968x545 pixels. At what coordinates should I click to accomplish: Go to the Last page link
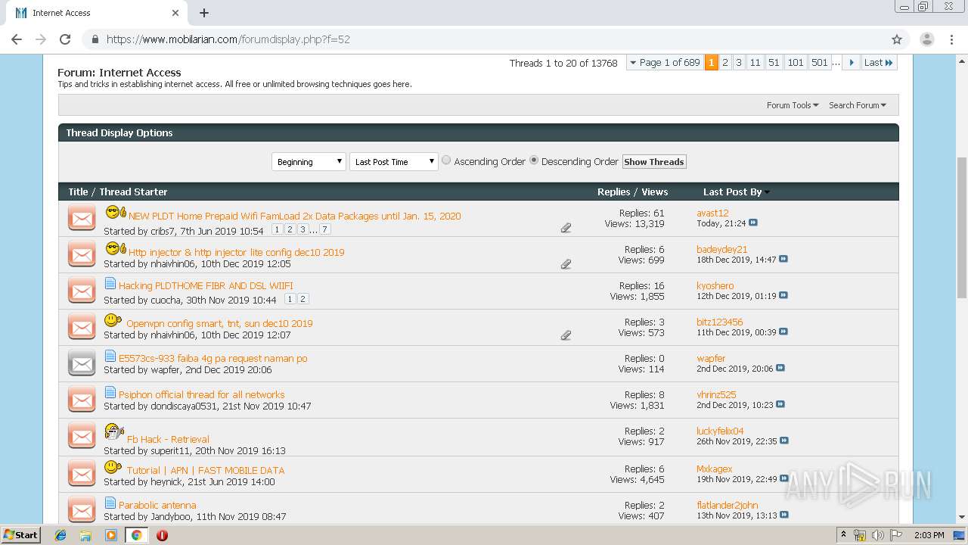coord(879,63)
